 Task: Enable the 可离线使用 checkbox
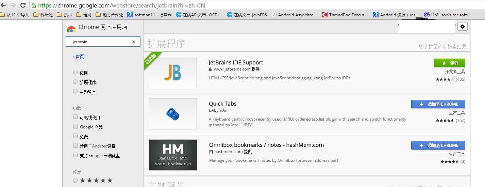coord(75,117)
